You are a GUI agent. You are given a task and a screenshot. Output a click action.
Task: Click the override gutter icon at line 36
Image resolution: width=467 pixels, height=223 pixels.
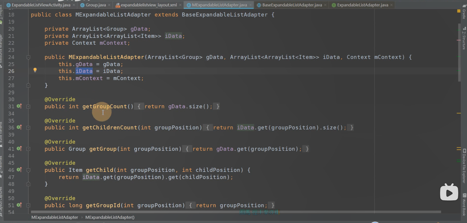pos(19,127)
